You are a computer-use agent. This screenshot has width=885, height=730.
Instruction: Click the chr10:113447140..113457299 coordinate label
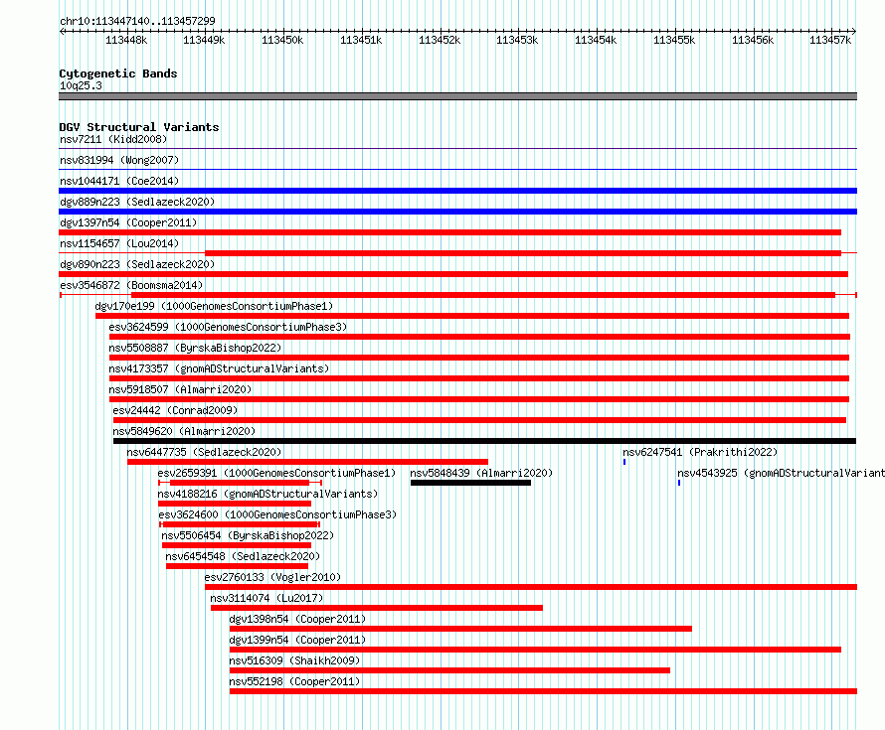pyautogui.click(x=137, y=21)
